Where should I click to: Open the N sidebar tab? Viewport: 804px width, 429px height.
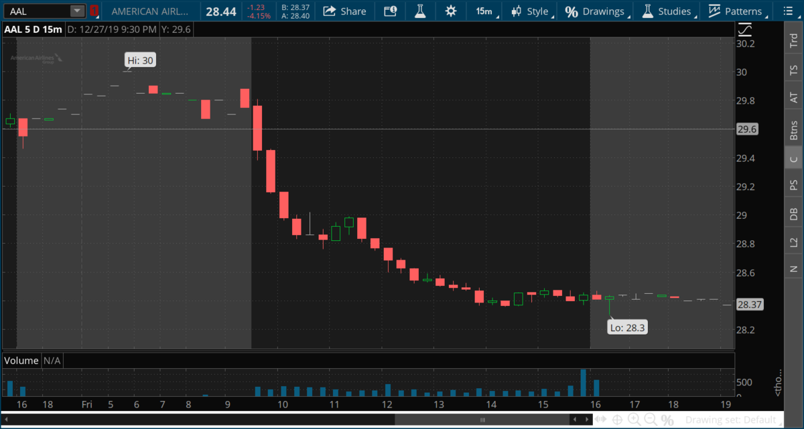[x=794, y=269]
